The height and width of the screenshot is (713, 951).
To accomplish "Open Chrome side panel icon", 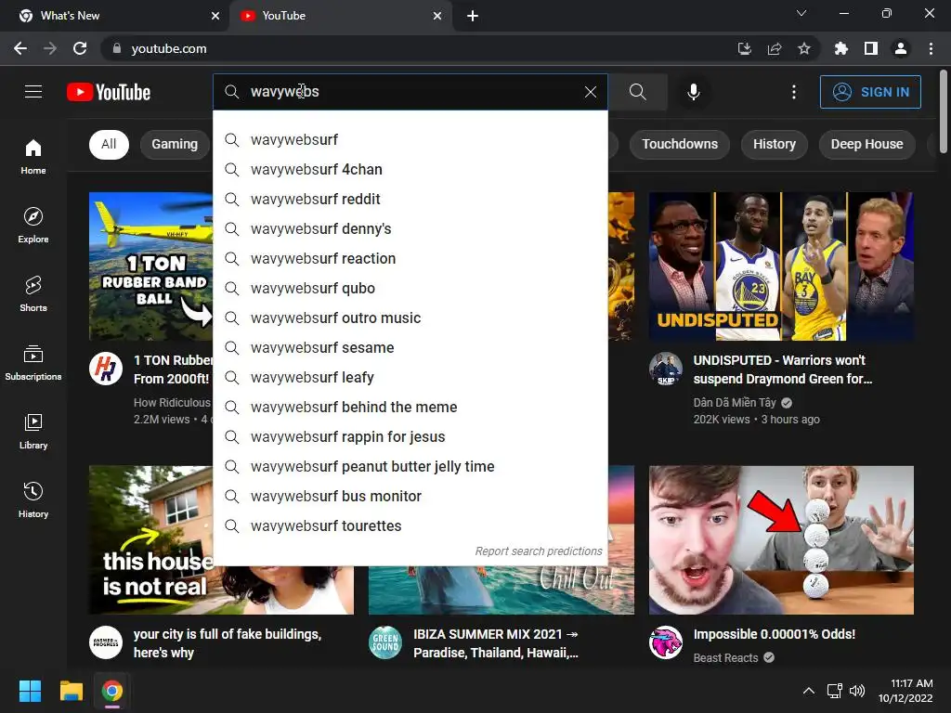I will click(x=871, y=48).
